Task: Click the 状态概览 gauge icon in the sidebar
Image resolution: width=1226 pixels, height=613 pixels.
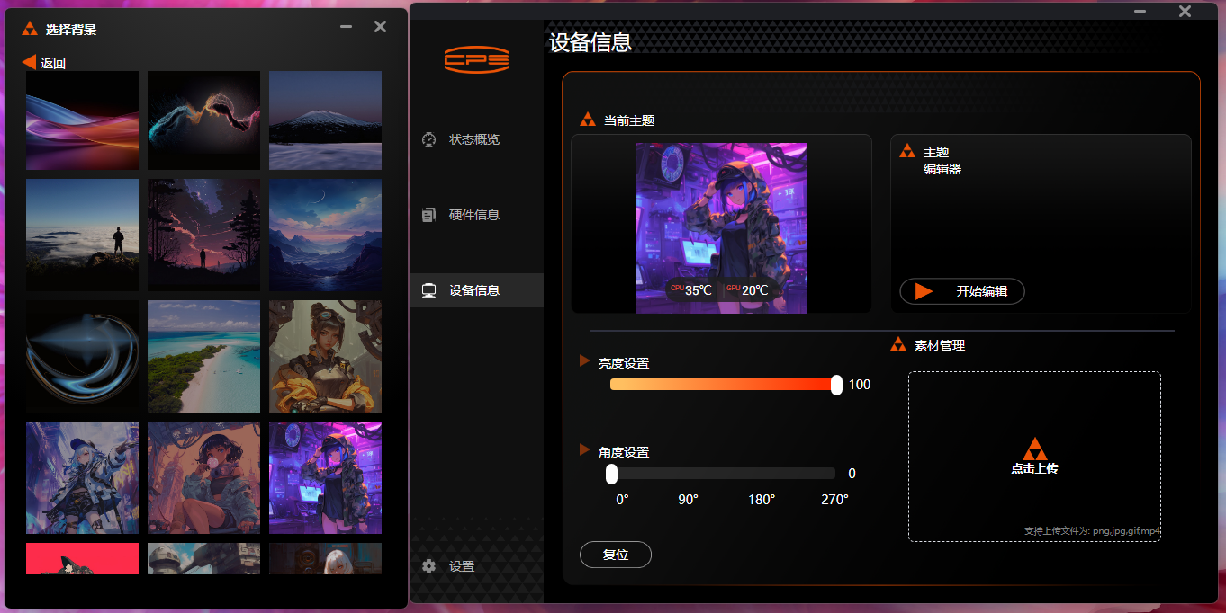Action: pos(429,139)
